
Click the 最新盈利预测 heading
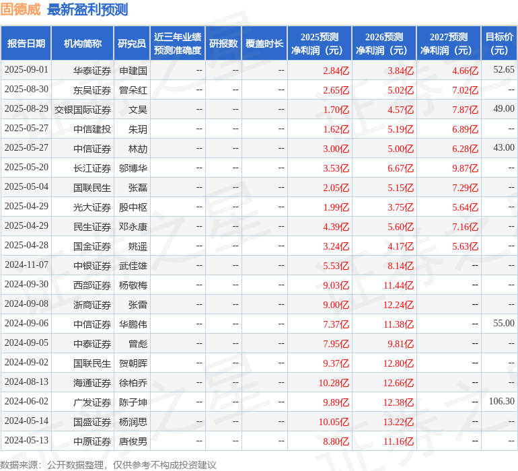[87, 9]
